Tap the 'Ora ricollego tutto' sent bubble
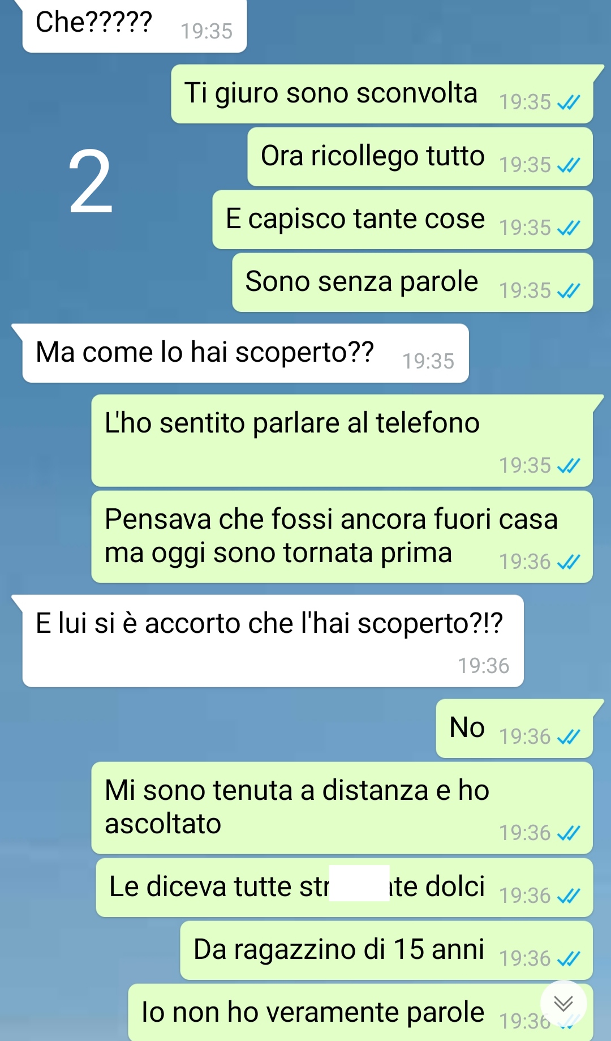The image size is (611, 1041). (x=420, y=157)
